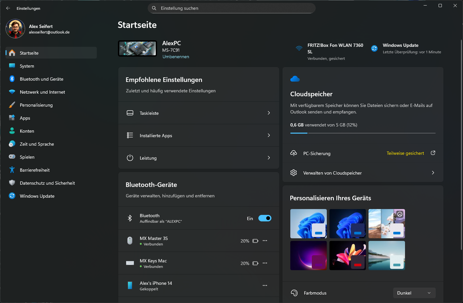Screen dimensions: 463x303
Task: Click the Teilweise gesichert status link
Action: coord(405,153)
